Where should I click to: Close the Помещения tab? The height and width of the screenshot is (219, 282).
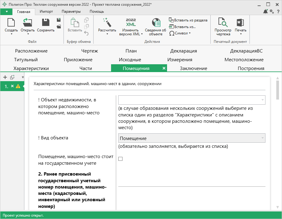point(164,68)
